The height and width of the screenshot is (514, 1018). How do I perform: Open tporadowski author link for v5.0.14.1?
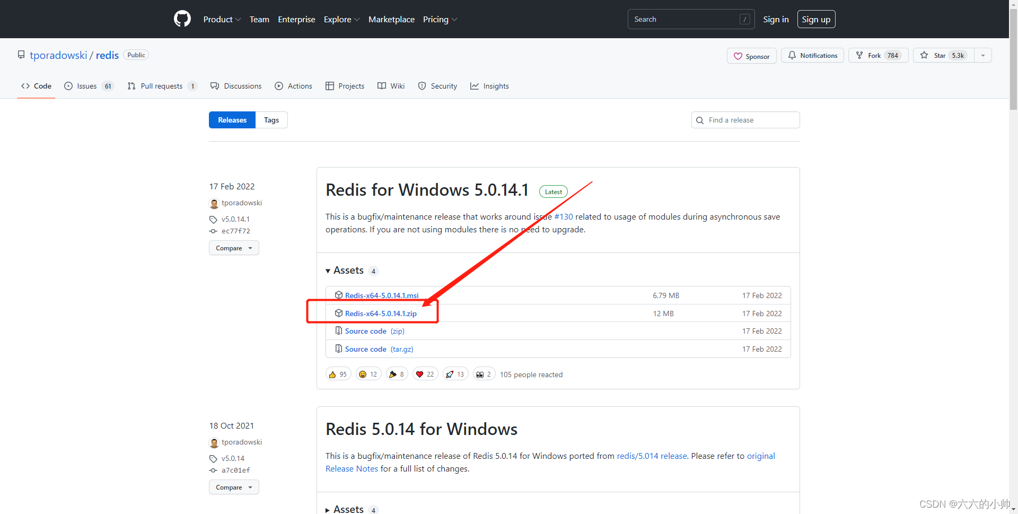coord(241,203)
